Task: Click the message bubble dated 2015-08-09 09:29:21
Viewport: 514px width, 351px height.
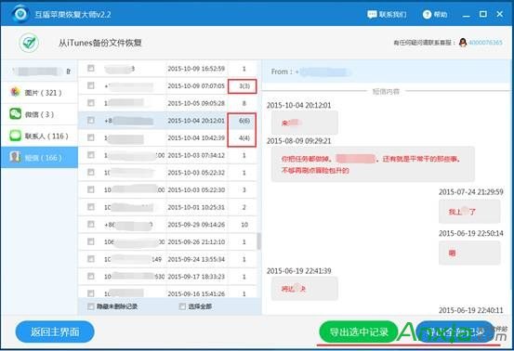Action: click(x=373, y=164)
